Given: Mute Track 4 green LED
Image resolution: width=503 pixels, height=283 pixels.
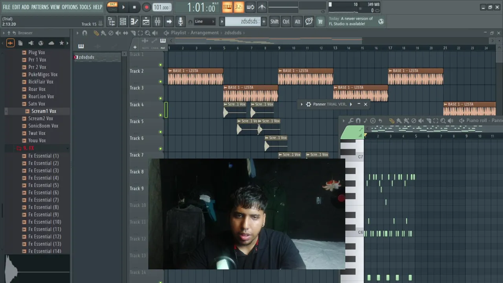Looking at the screenshot, I should 160,115.
